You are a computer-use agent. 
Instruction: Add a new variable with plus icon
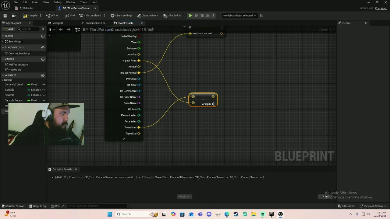[x=43, y=75]
